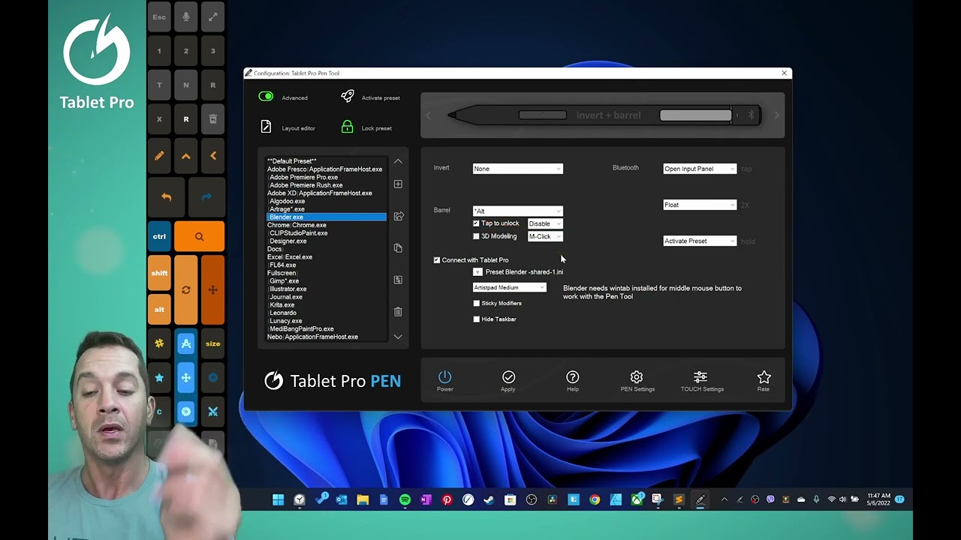Screen dimensions: 961x540
Task: Toggle the Advanced mode switch
Action: point(266,97)
